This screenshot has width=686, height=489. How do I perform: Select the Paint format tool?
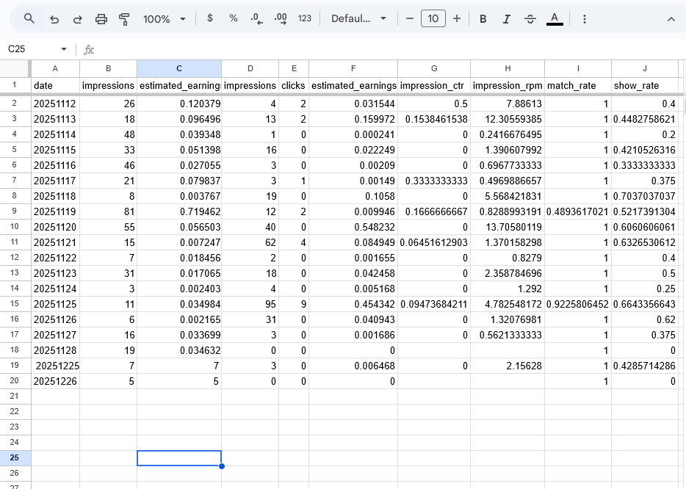125,20
